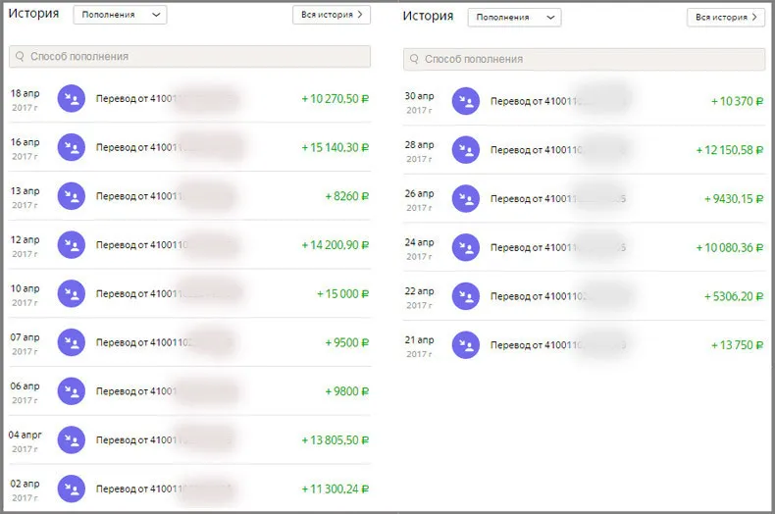Image resolution: width=775 pixels, height=514 pixels.
Task: Open right Пополнения filter dropdown
Action: coord(514,18)
